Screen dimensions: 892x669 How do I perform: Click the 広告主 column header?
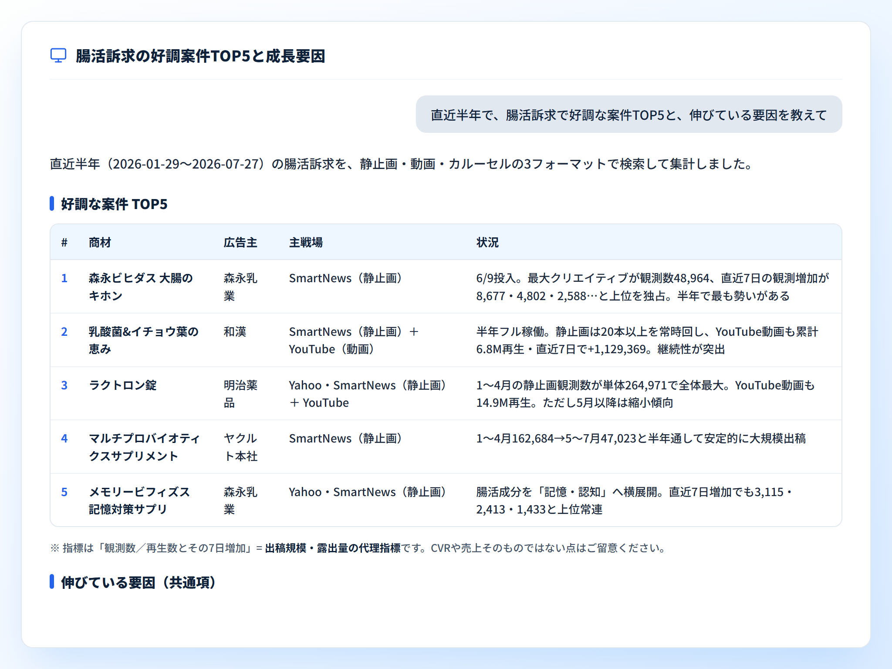tap(240, 243)
